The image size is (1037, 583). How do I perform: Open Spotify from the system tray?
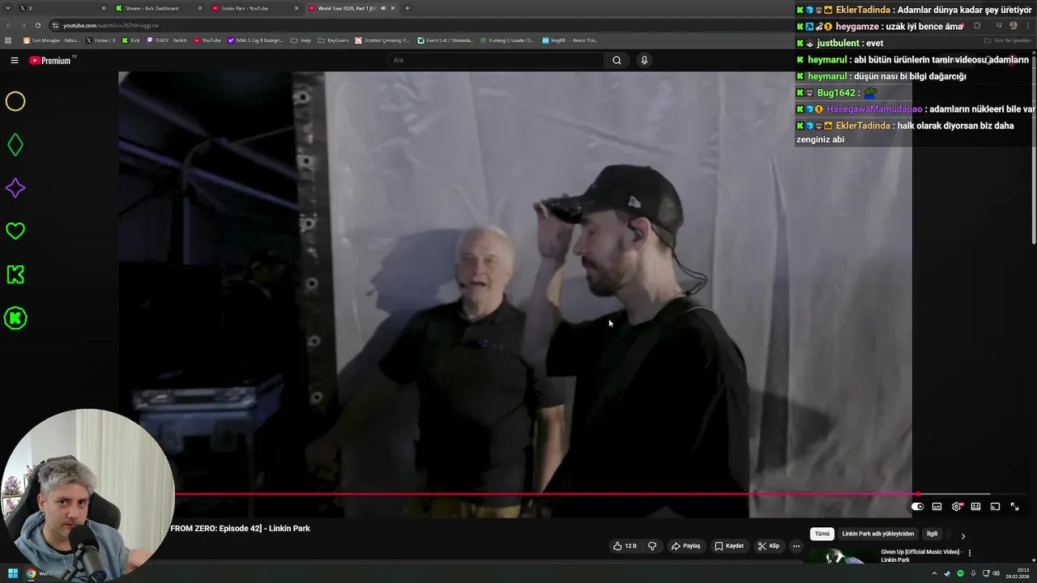pyautogui.click(x=960, y=573)
